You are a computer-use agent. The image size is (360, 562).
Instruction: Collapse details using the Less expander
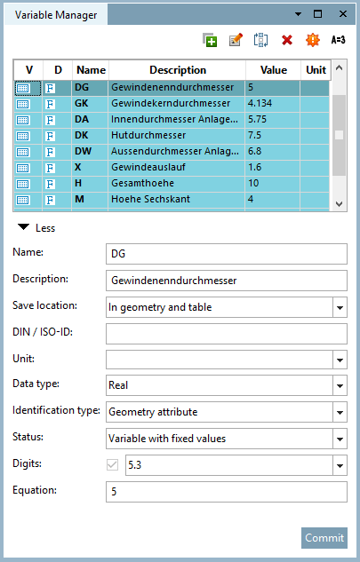coord(36,228)
